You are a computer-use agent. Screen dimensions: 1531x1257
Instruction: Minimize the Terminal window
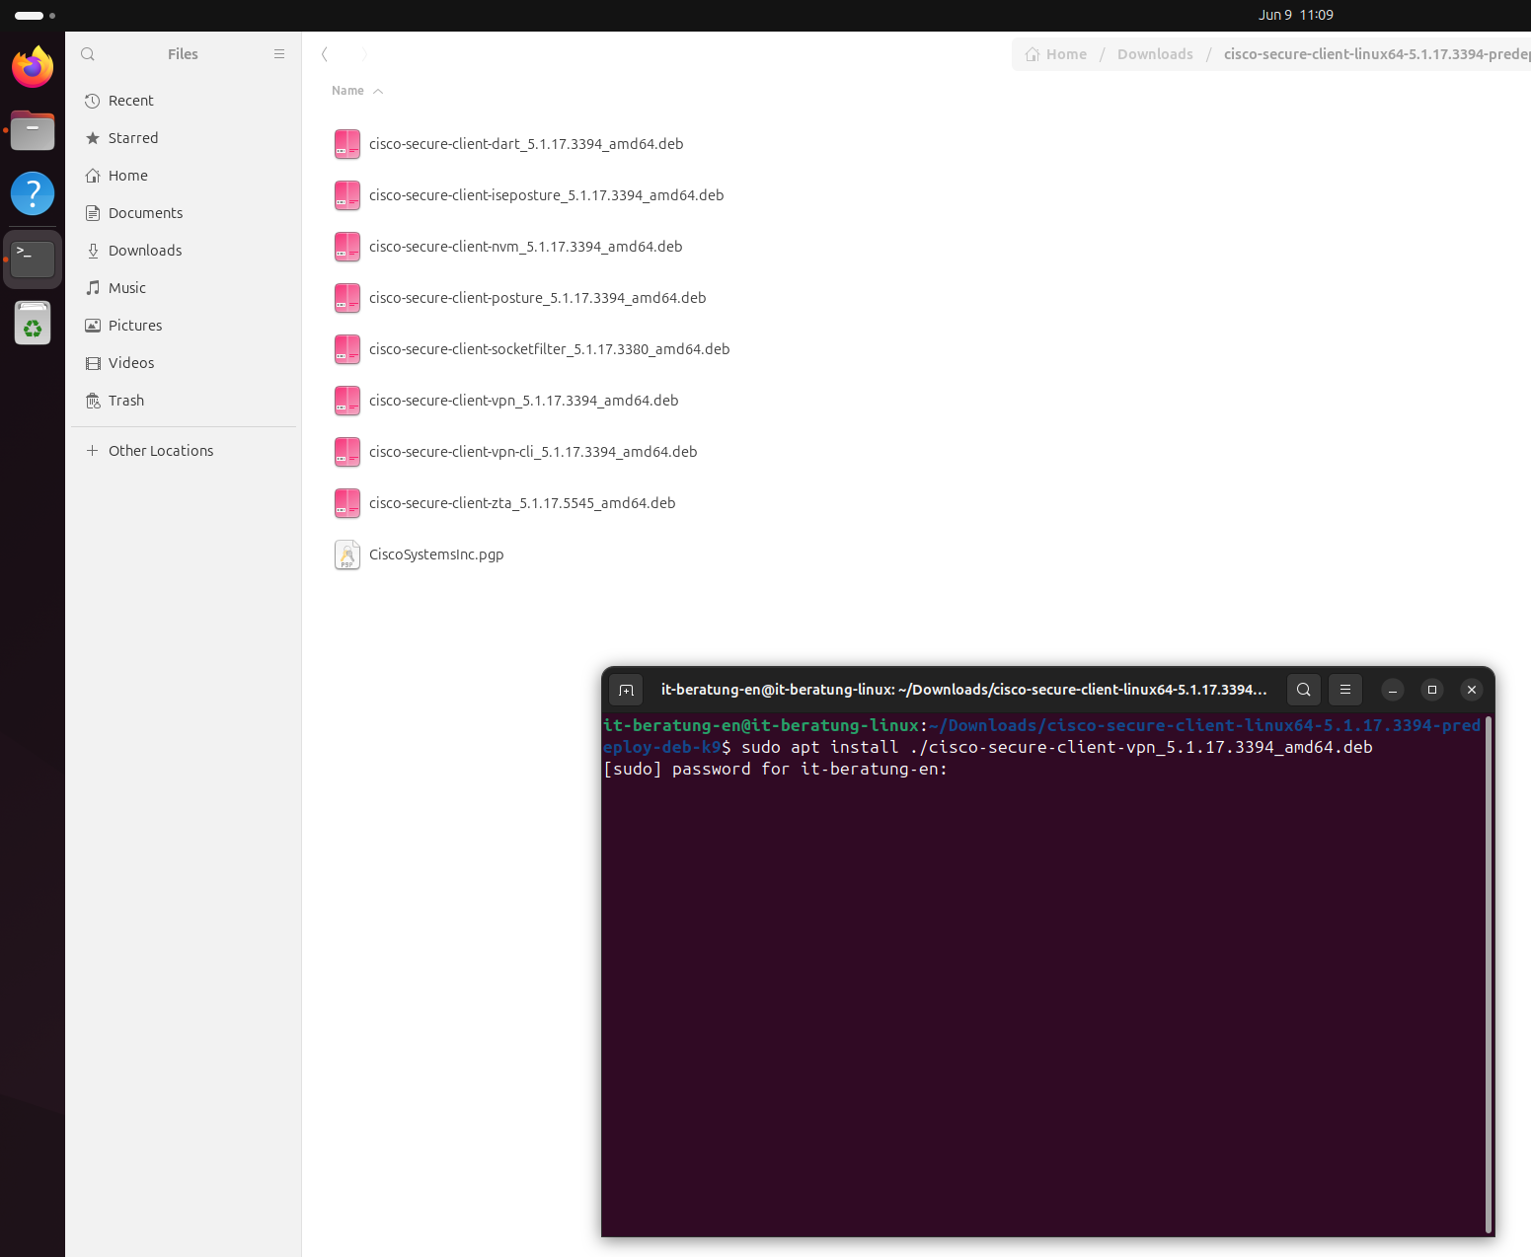click(x=1393, y=690)
